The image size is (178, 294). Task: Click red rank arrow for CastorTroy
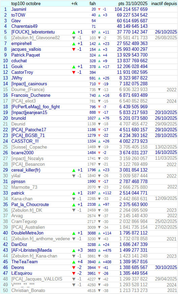tap(74, 72)
